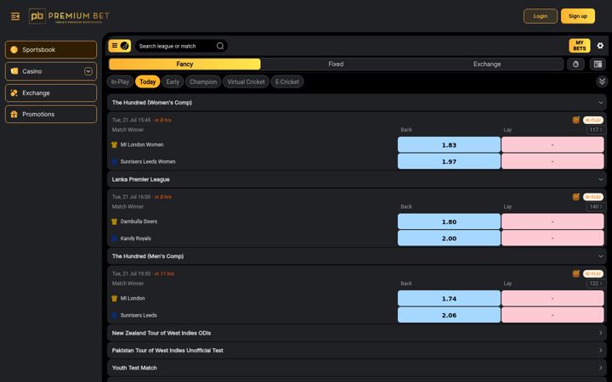
Task: Back MI London Women at 1.83
Action: (x=449, y=144)
